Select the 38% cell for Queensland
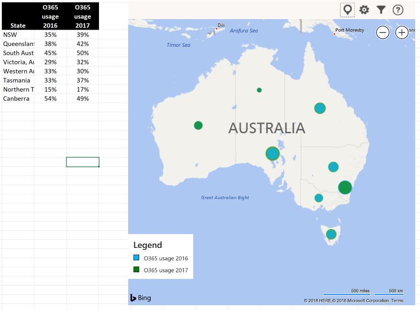Screen dimensions: 420x310 (x=50, y=43)
